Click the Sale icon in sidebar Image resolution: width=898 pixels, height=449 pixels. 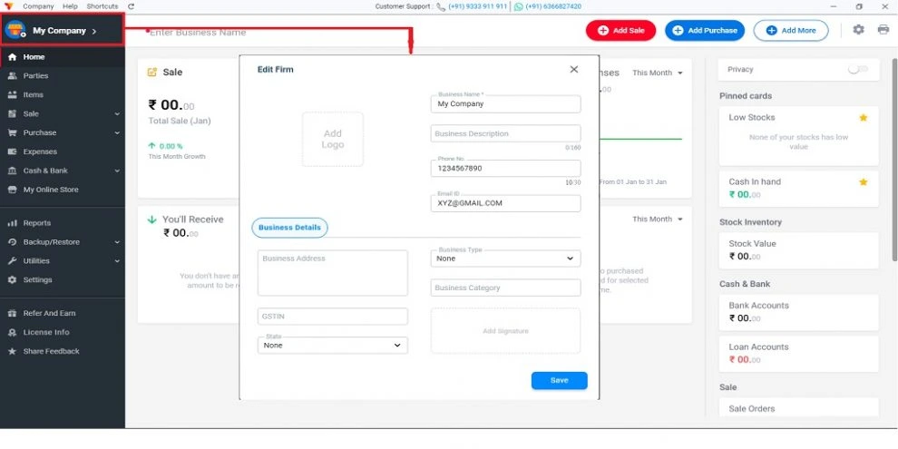tap(12, 114)
